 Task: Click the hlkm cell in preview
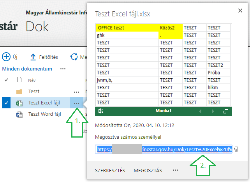pos(218,87)
